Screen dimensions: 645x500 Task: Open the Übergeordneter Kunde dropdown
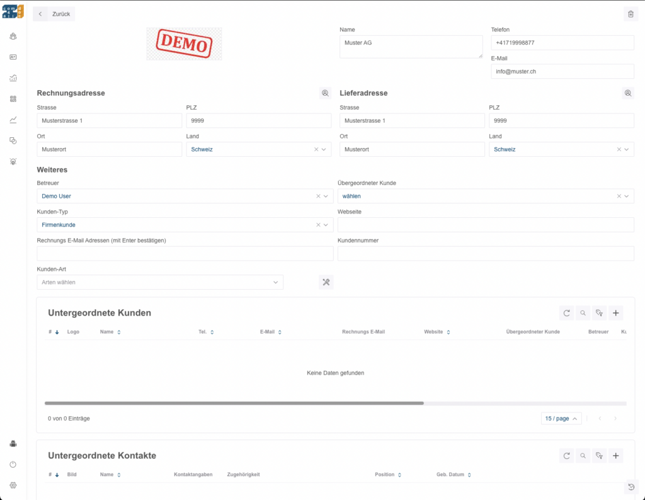tap(626, 196)
